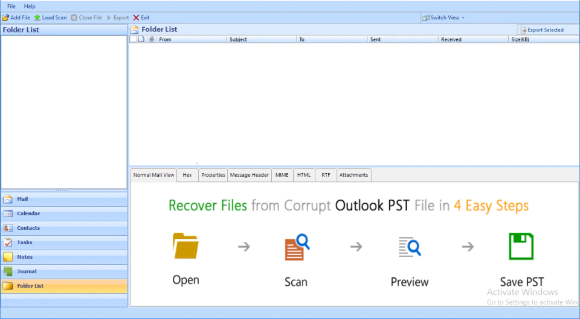Click the Close File toolbar button
Image resolution: width=580 pixels, height=319 pixels.
tap(86, 17)
